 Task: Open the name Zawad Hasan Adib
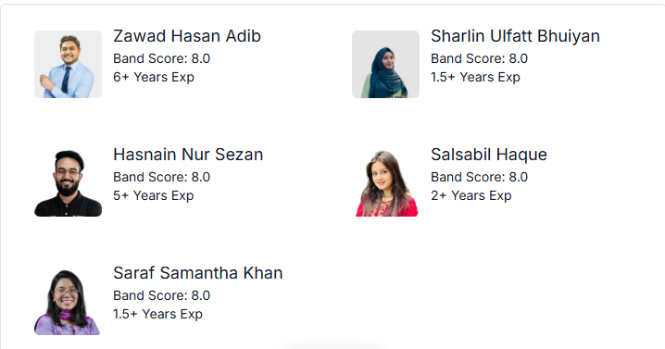pos(187,36)
